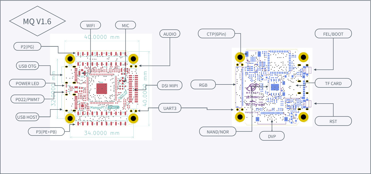The width and height of the screenshot is (371, 174).
Task: Click the MangoPi logo on right board
Action: click(x=252, y=88)
